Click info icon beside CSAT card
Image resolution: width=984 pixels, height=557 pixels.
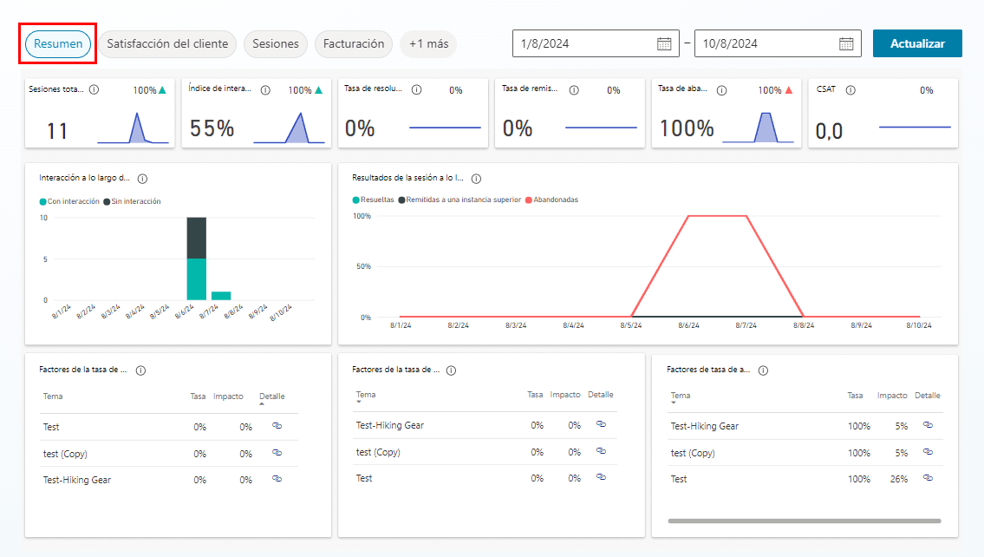[x=850, y=89]
